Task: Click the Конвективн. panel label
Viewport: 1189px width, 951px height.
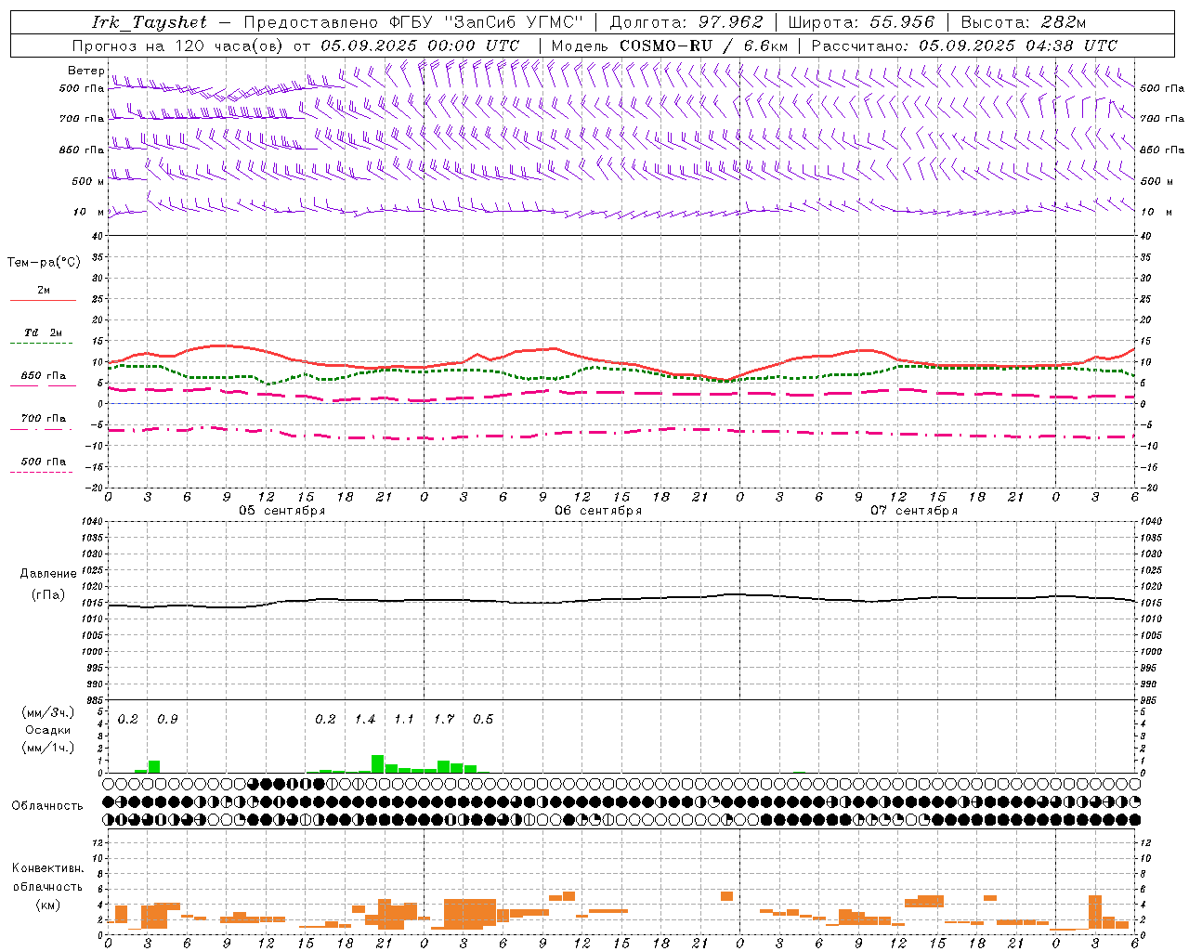Action: (x=48, y=867)
